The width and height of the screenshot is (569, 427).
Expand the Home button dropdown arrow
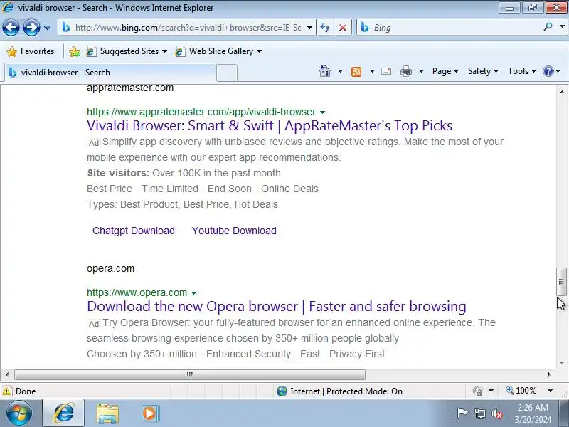tap(340, 71)
